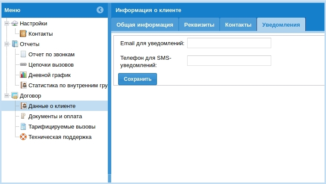Open Статистика по внутренним группам report

click(67, 85)
